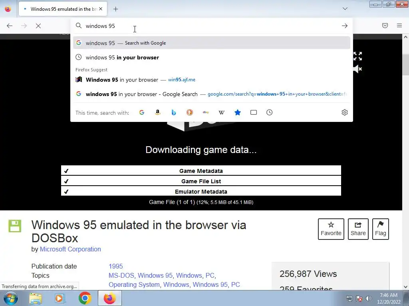This screenshot has width=409, height=306.
Task: Click the Share button
Action: coord(358,229)
